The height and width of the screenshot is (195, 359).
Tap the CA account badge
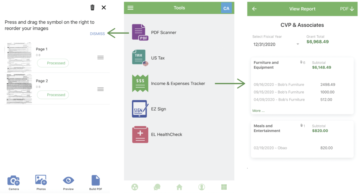(226, 8)
